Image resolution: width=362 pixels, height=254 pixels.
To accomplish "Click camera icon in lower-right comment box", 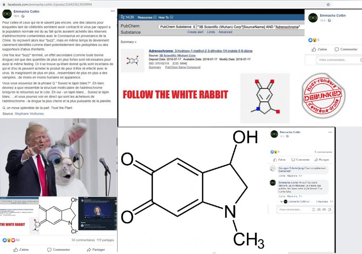I will (x=319, y=210).
